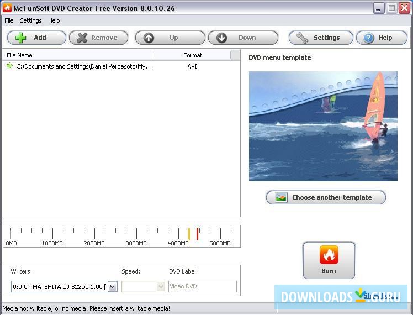The image size is (413, 315).
Task: Move the file Down in the list
Action: [x=243, y=38]
